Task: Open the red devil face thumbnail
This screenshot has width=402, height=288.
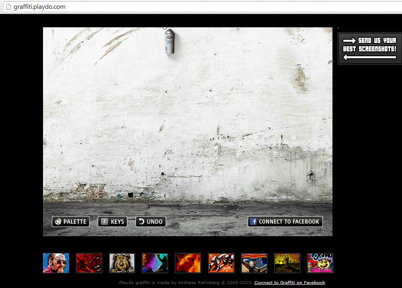Action: pos(89,263)
